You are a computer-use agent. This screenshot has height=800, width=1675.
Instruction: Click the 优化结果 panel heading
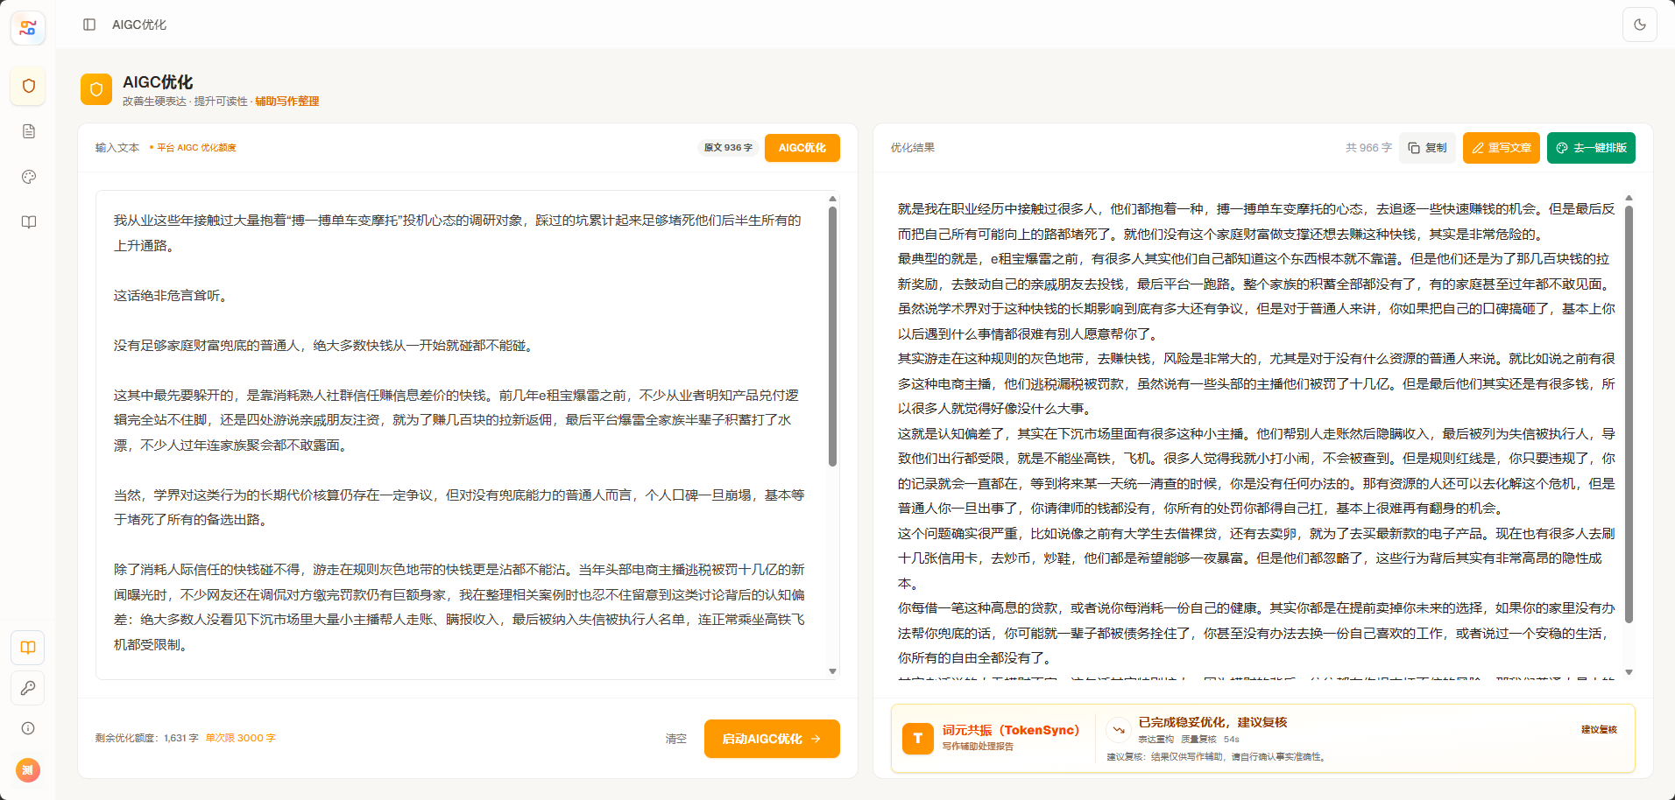click(x=913, y=148)
